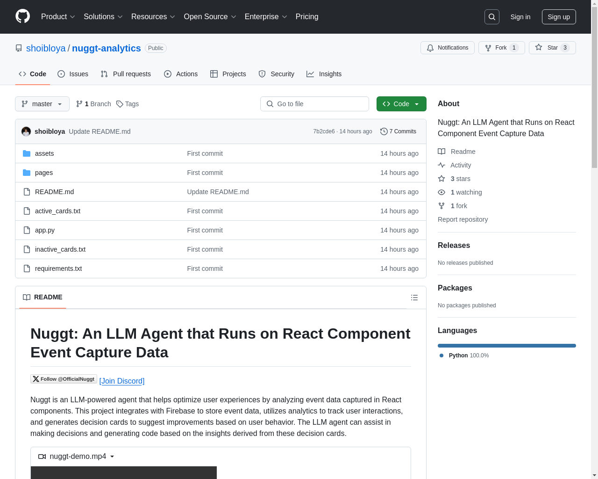Expand the Resources menu
The height and width of the screenshot is (479, 598).
click(153, 17)
